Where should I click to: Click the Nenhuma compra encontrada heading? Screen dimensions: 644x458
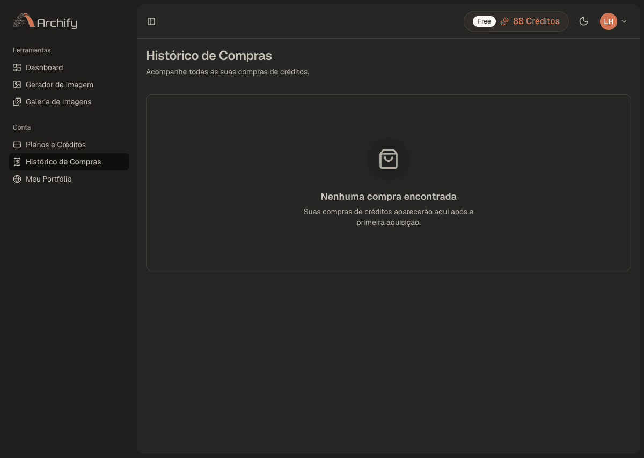coord(389,197)
